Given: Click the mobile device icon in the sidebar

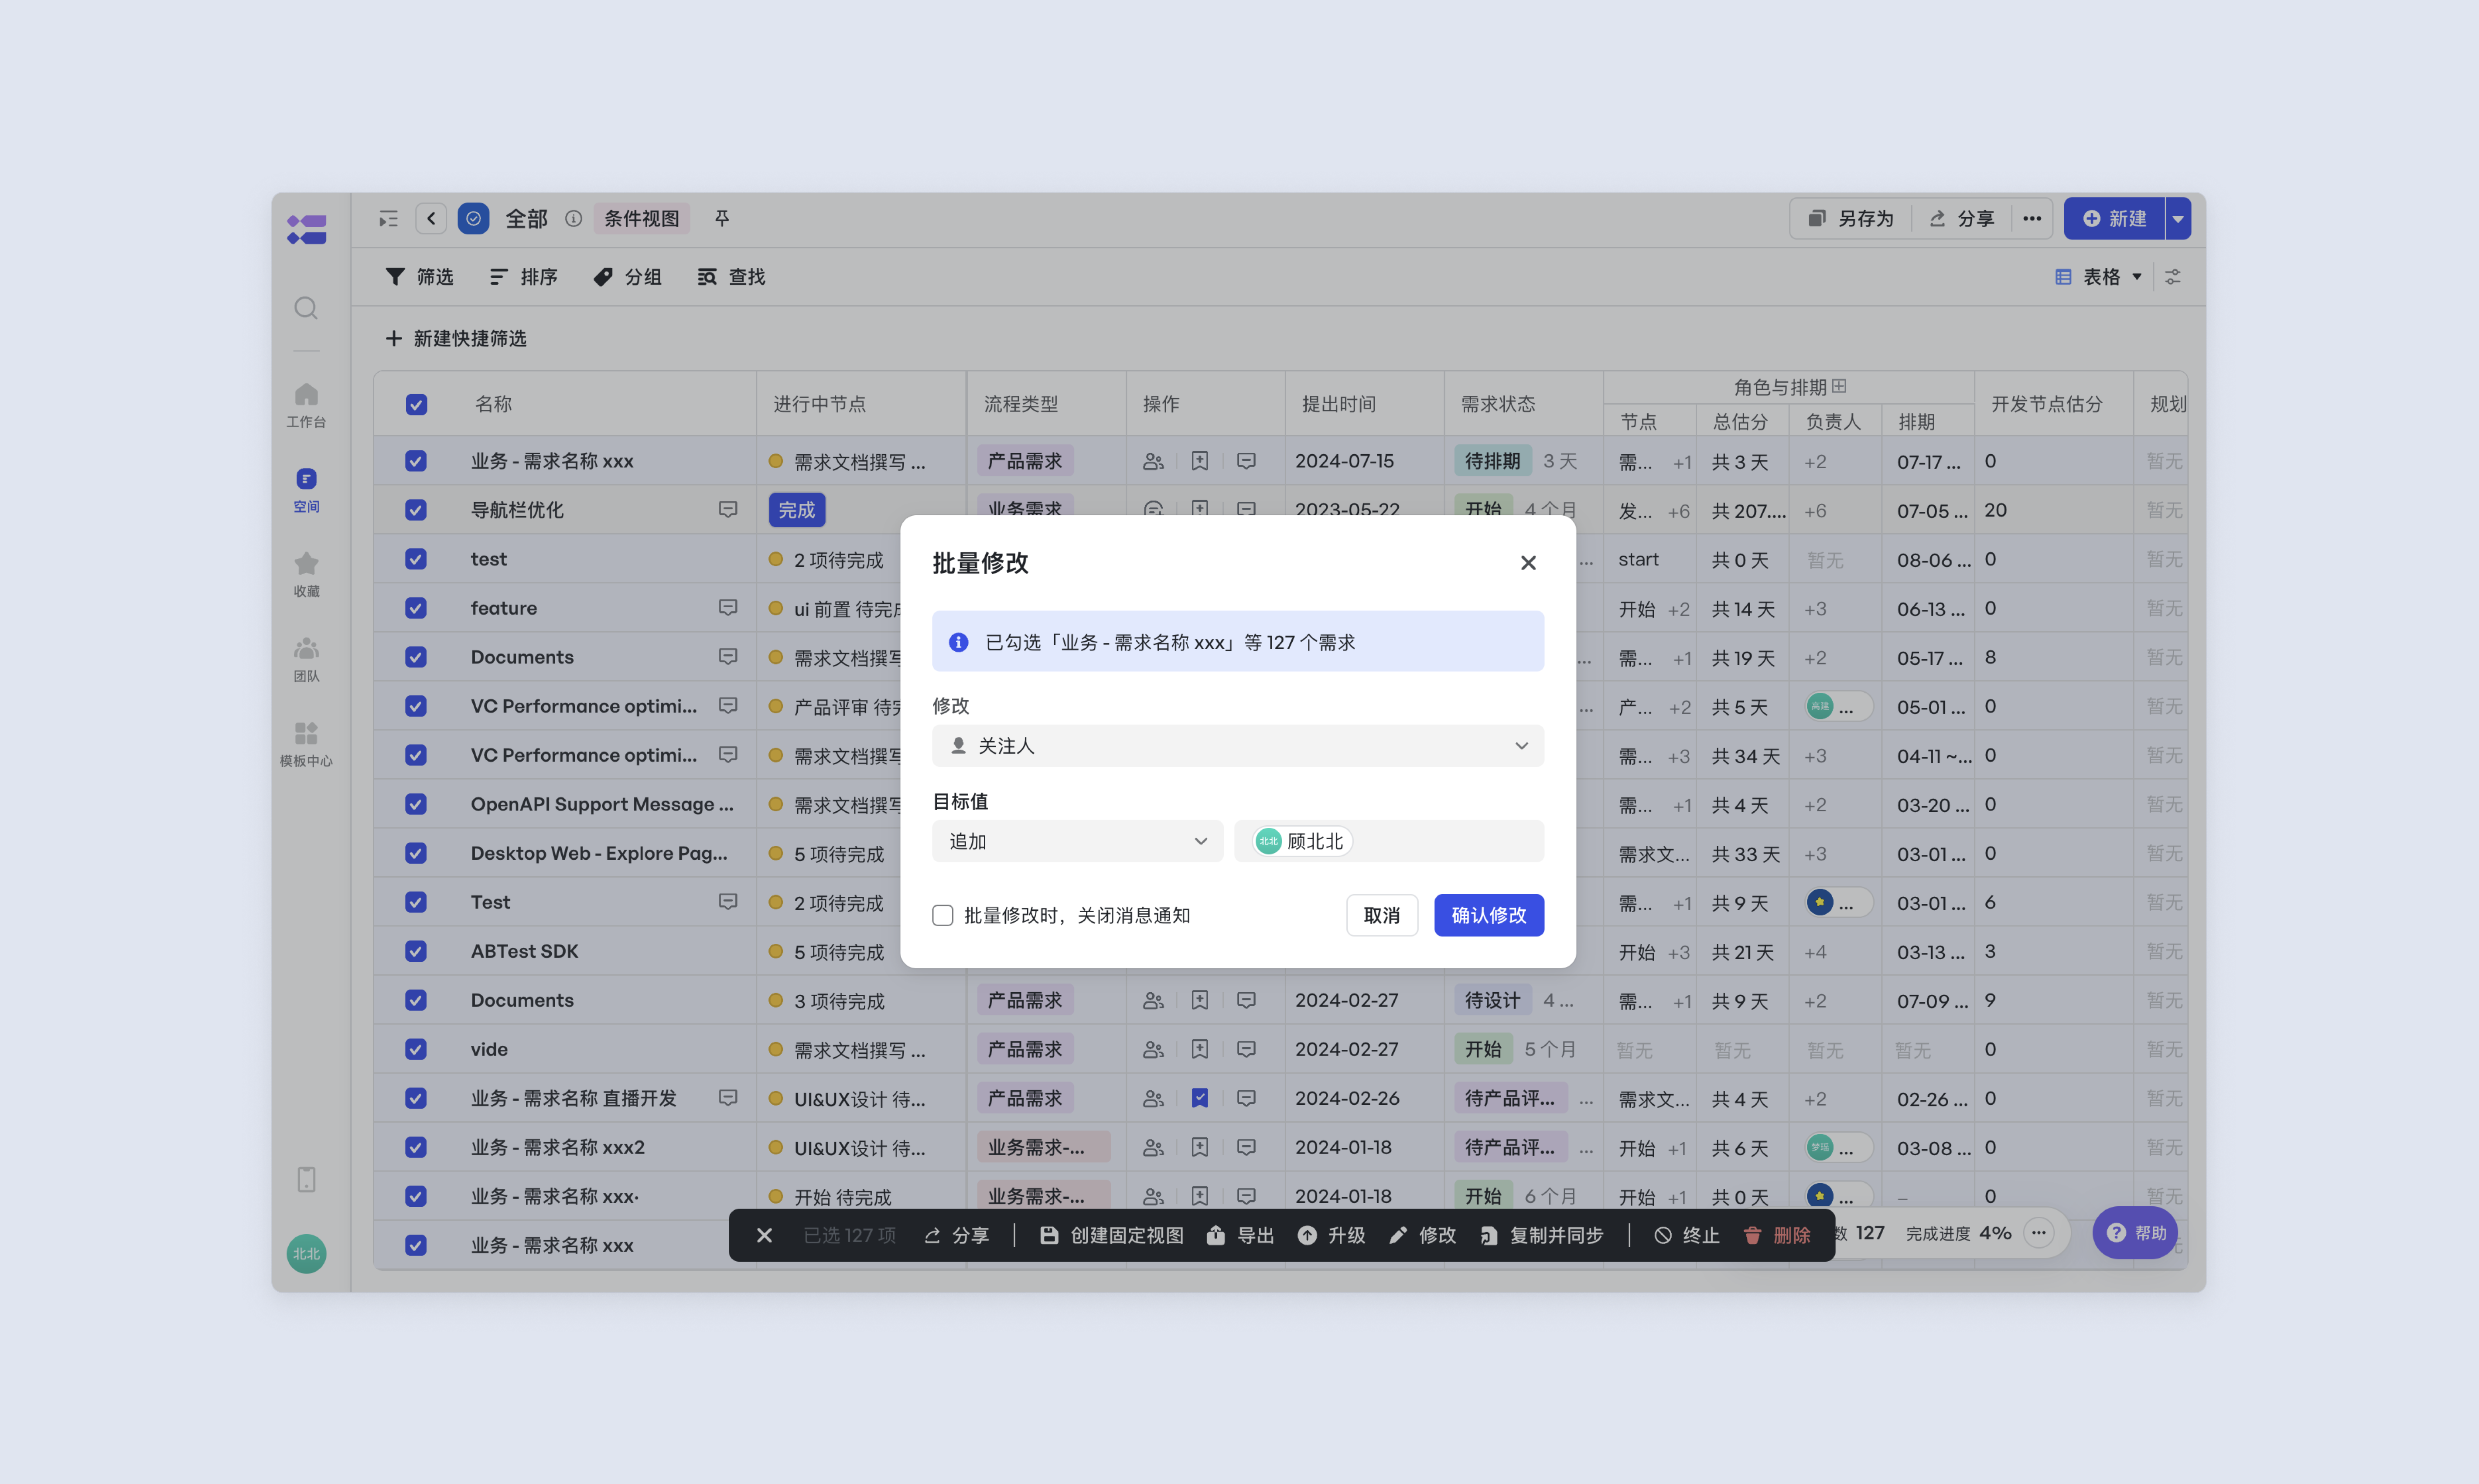Looking at the screenshot, I should pos(306,1180).
